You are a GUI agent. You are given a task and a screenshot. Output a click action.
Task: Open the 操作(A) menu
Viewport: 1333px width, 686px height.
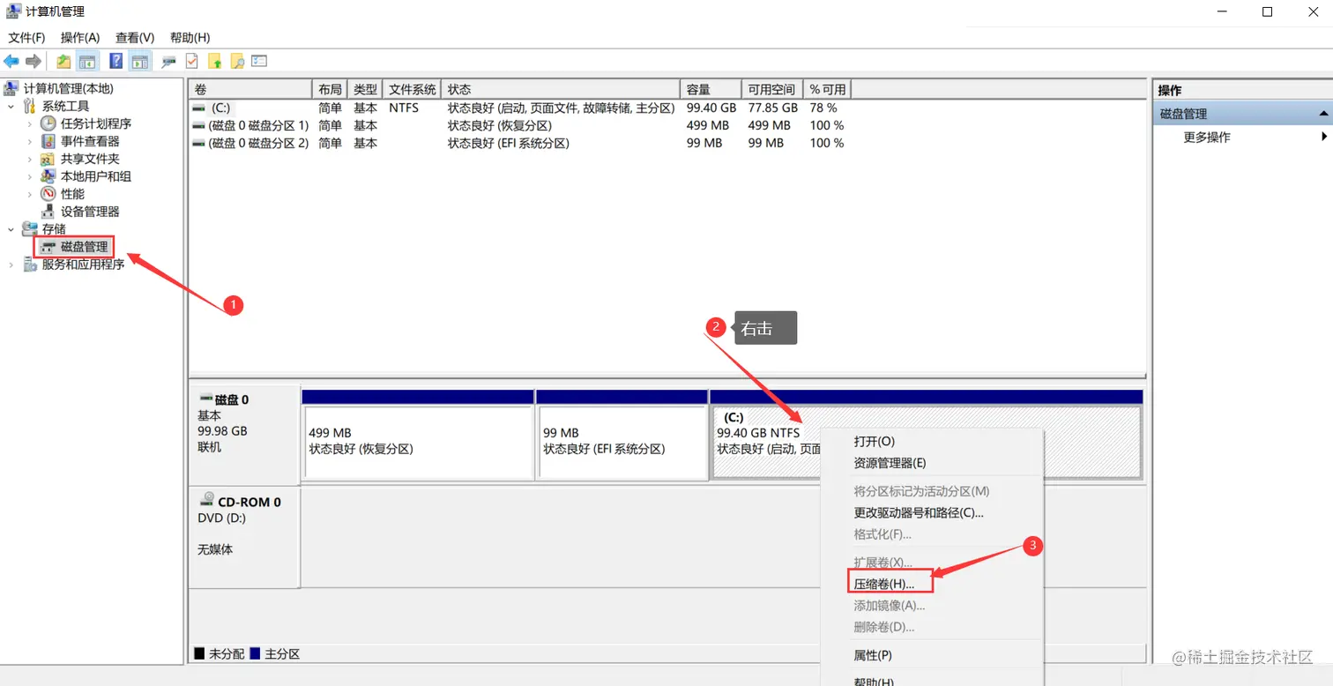pos(80,37)
